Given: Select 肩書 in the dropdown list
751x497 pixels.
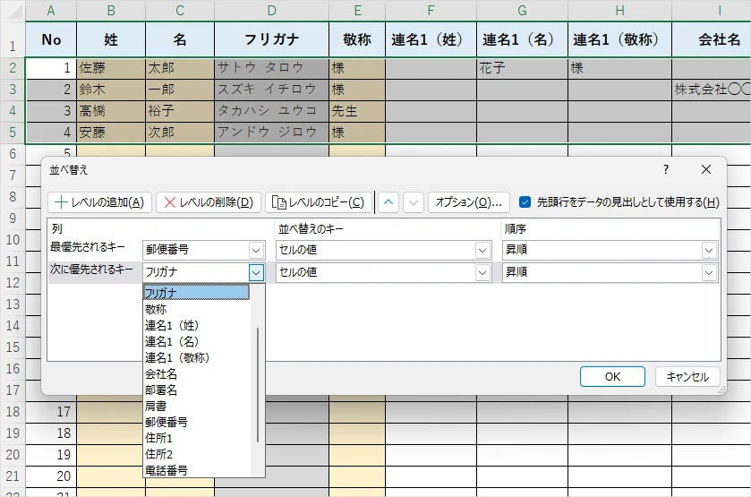Looking at the screenshot, I should click(x=196, y=406).
